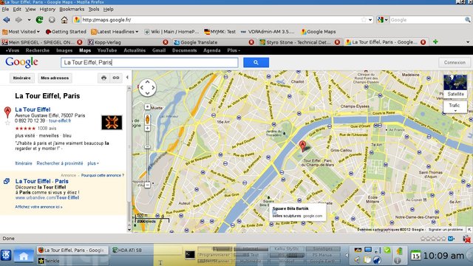Click the link icon beside print
473x266 pixels.
click(116, 78)
